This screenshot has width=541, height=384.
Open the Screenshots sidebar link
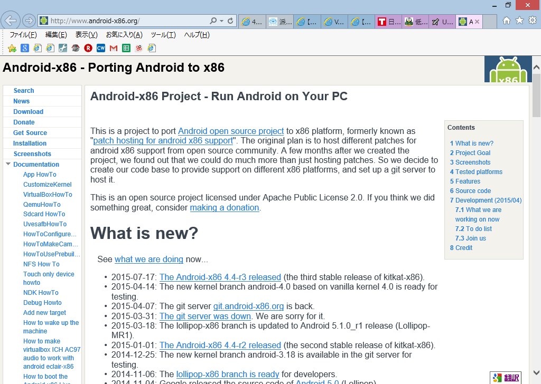click(x=32, y=153)
